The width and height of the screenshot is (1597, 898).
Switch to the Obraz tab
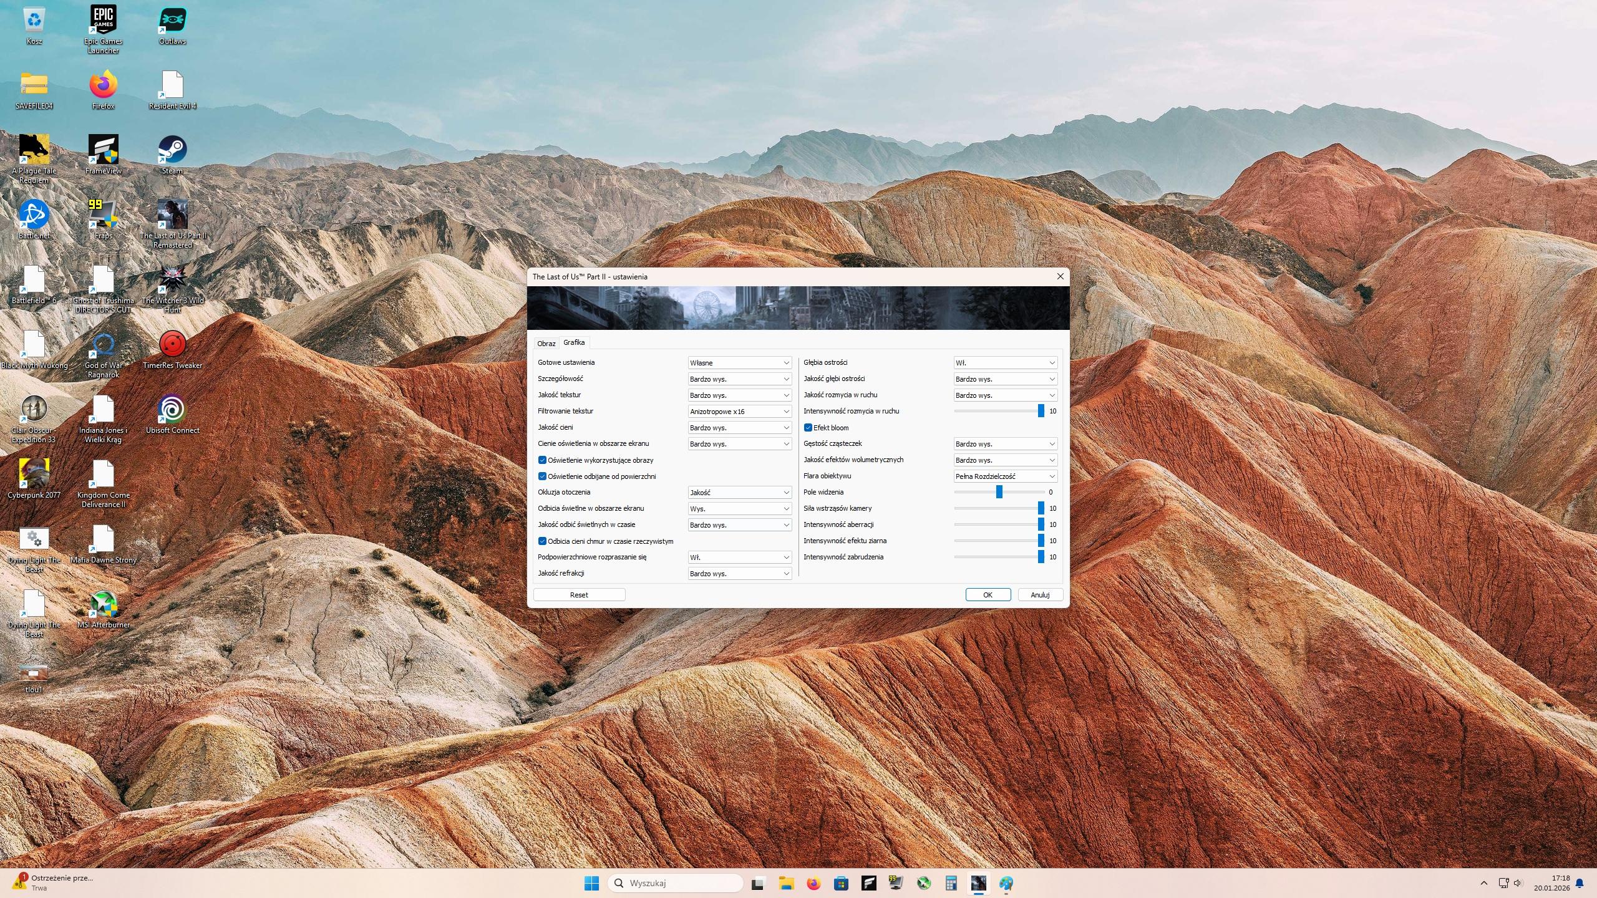pos(546,344)
